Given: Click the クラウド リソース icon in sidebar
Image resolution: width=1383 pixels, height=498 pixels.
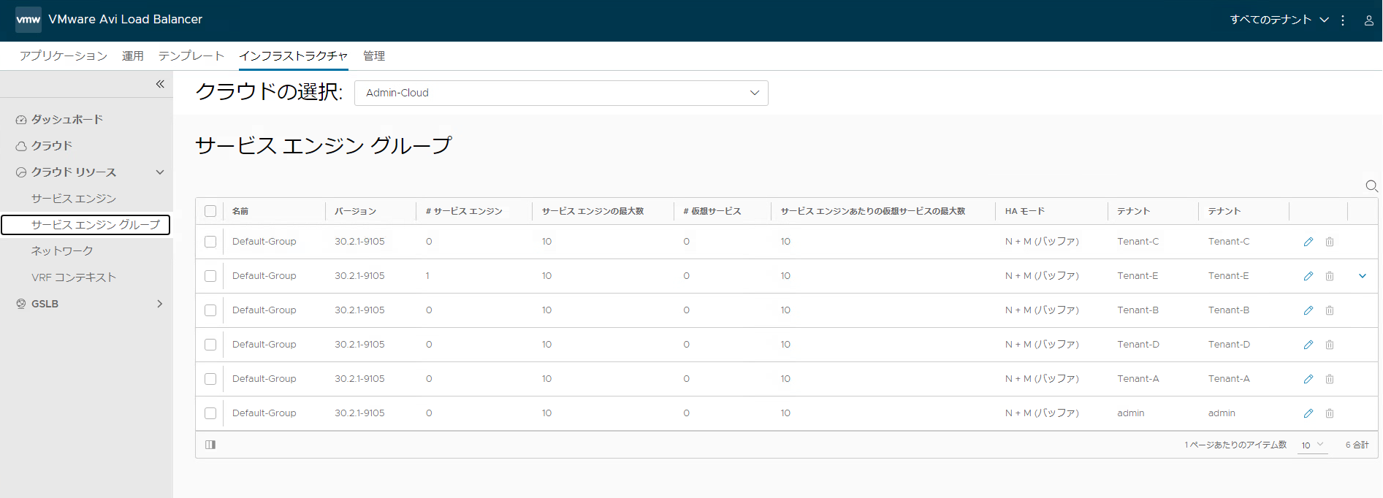Looking at the screenshot, I should [x=21, y=172].
